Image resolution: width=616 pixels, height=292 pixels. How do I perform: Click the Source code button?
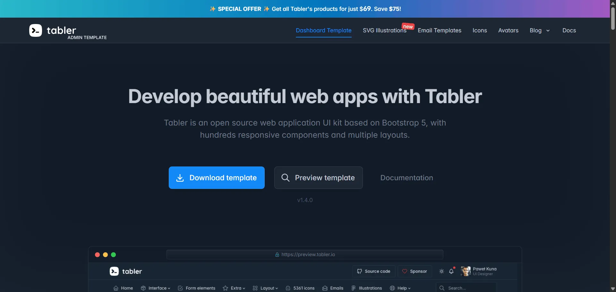[374, 271]
